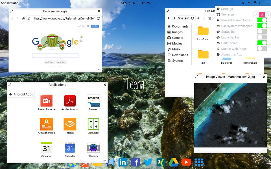Screen dimensions: 271x169
Task: Select the largest Text size option
Action: pyautogui.click(x=268, y=14)
